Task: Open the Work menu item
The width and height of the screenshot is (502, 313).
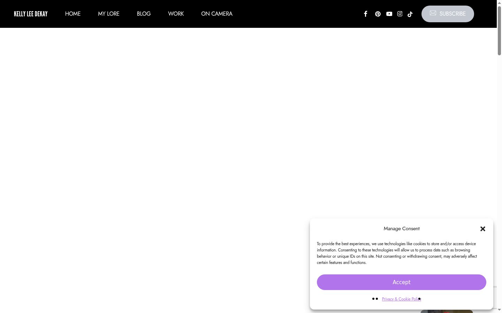Action: [x=176, y=14]
